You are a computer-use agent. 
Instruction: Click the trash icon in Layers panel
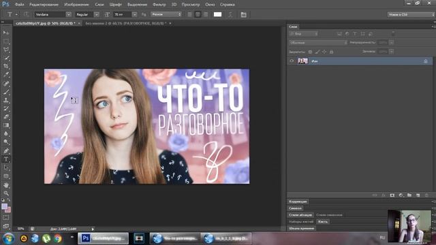pos(426,195)
